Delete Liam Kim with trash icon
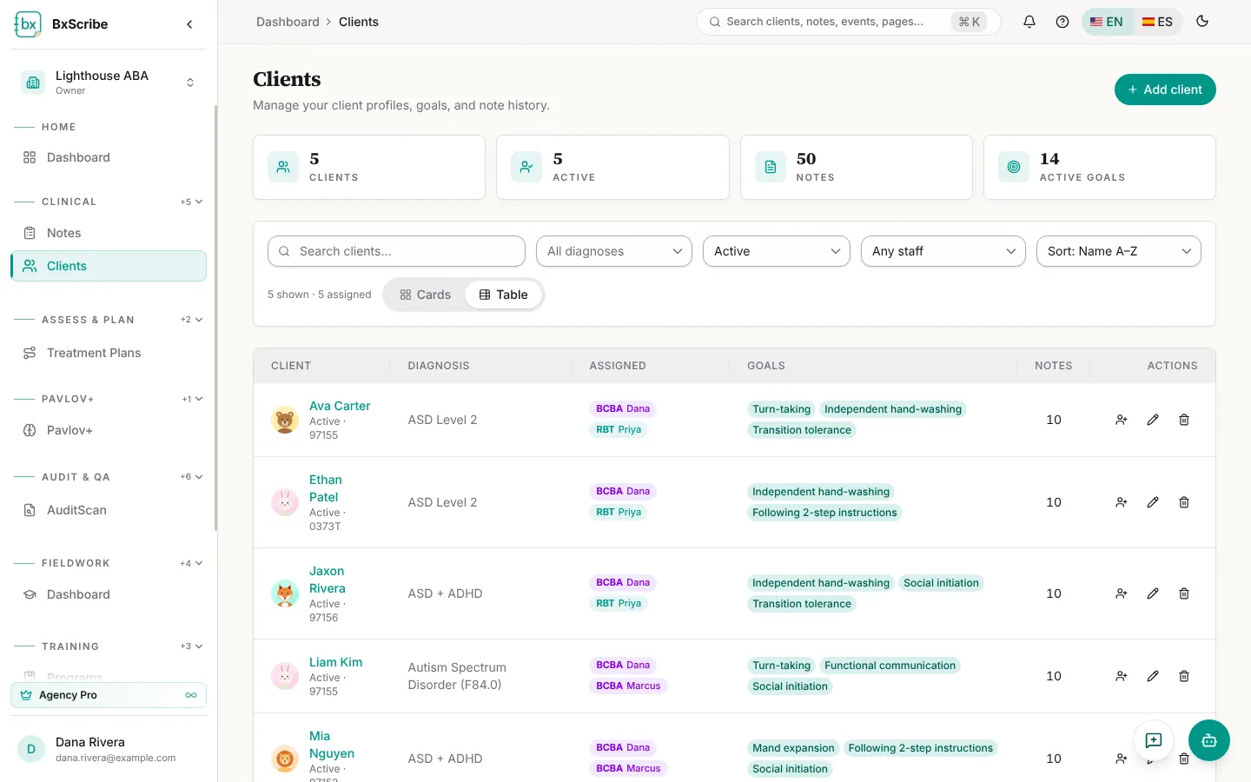 point(1184,676)
